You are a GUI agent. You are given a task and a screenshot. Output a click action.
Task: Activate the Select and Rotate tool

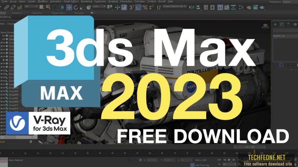(76, 7)
